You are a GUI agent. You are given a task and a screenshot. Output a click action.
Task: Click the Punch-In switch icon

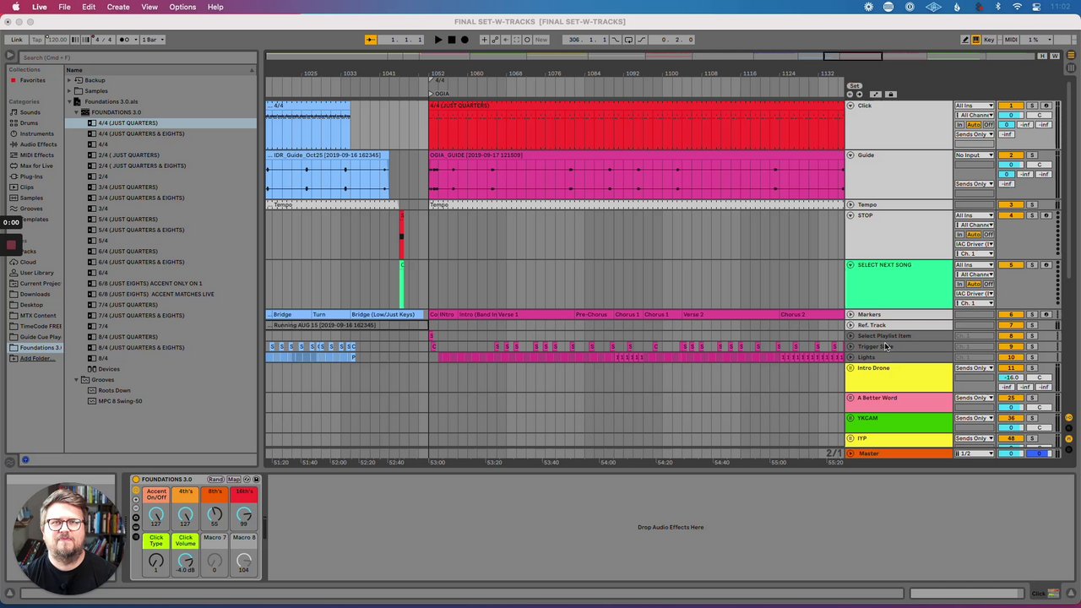617,40
